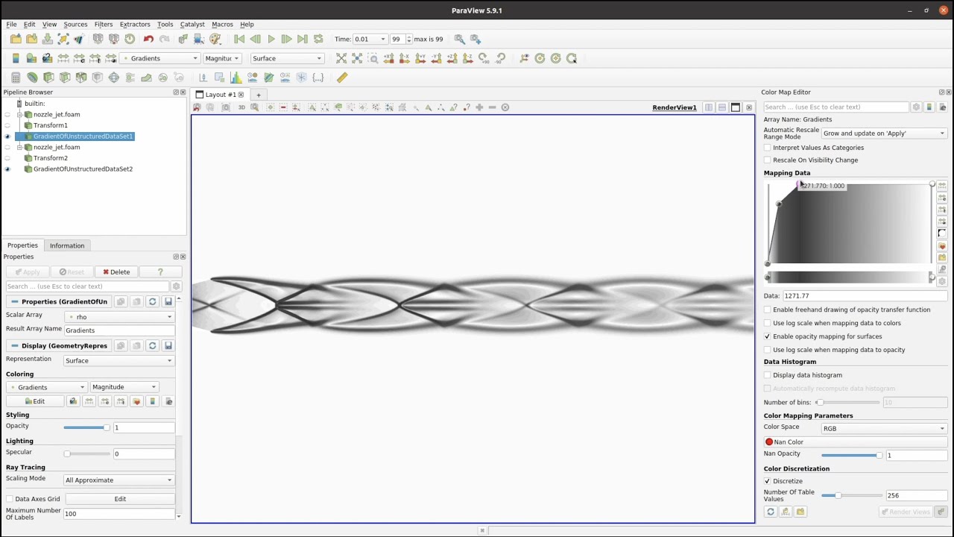954x537 pixels.
Task: Check Rescale On Visibility Change
Action: click(768, 160)
